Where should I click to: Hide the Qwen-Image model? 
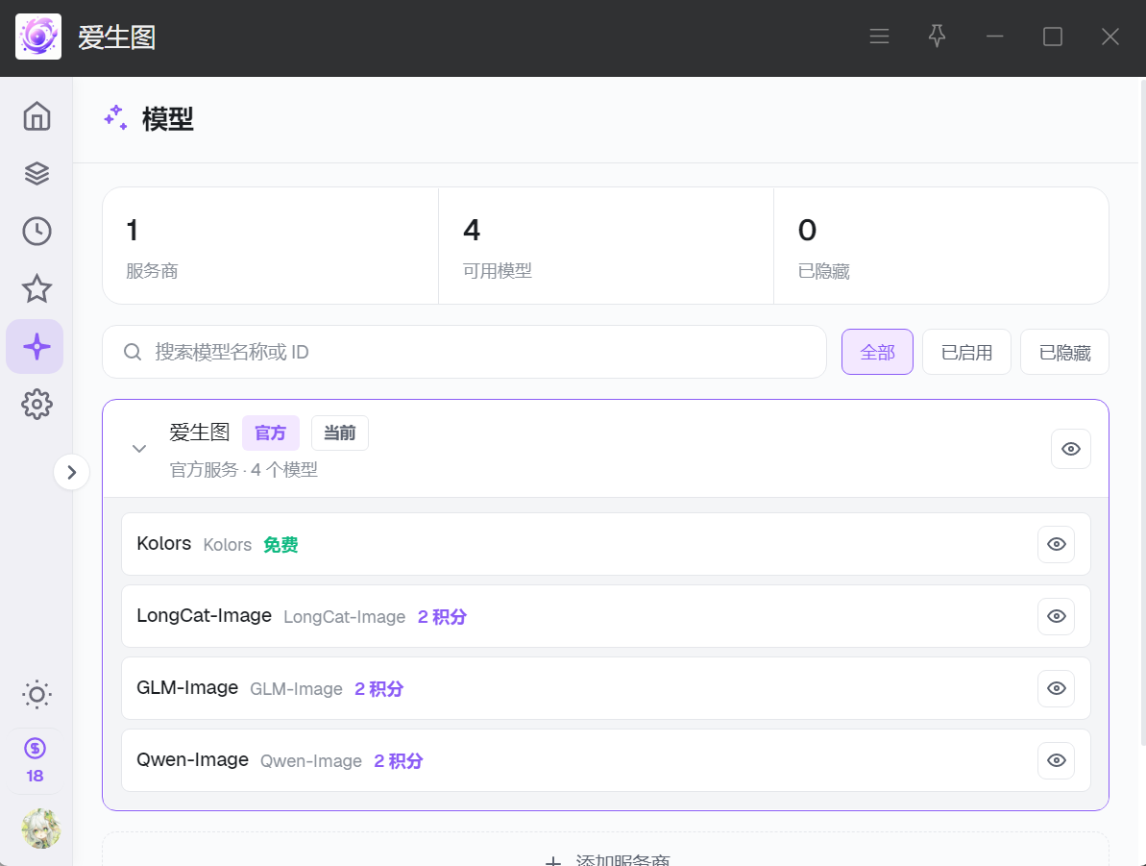1056,760
